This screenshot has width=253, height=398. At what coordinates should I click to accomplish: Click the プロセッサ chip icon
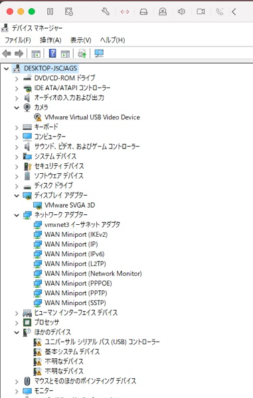[x=27, y=322]
